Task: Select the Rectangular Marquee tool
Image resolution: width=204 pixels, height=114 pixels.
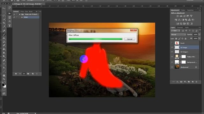Action: [x=4, y=12]
